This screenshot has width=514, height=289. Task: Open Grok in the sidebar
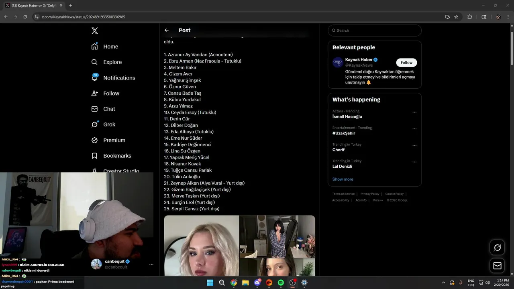coord(103,124)
